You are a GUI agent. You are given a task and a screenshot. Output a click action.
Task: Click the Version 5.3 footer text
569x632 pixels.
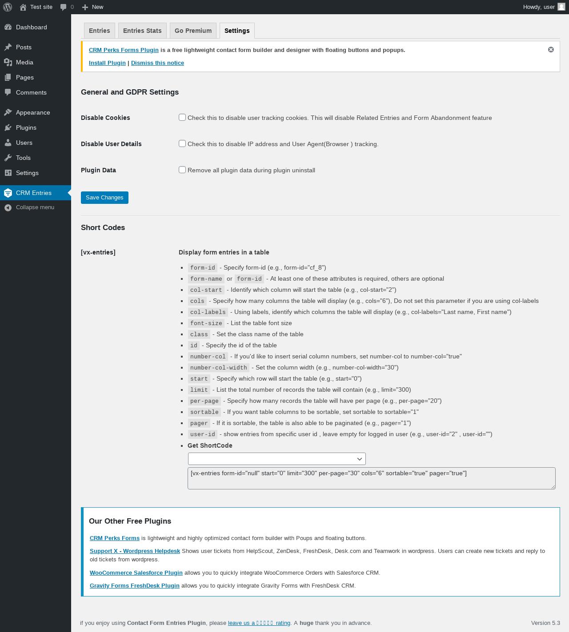[x=545, y=623]
